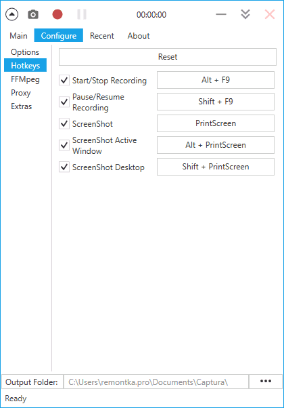This screenshot has height=408, width=284.
Task: Collapse the window with the double chevron
Action: pyautogui.click(x=245, y=15)
